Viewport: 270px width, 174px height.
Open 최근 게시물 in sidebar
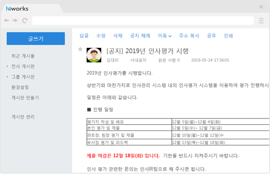[23, 56]
